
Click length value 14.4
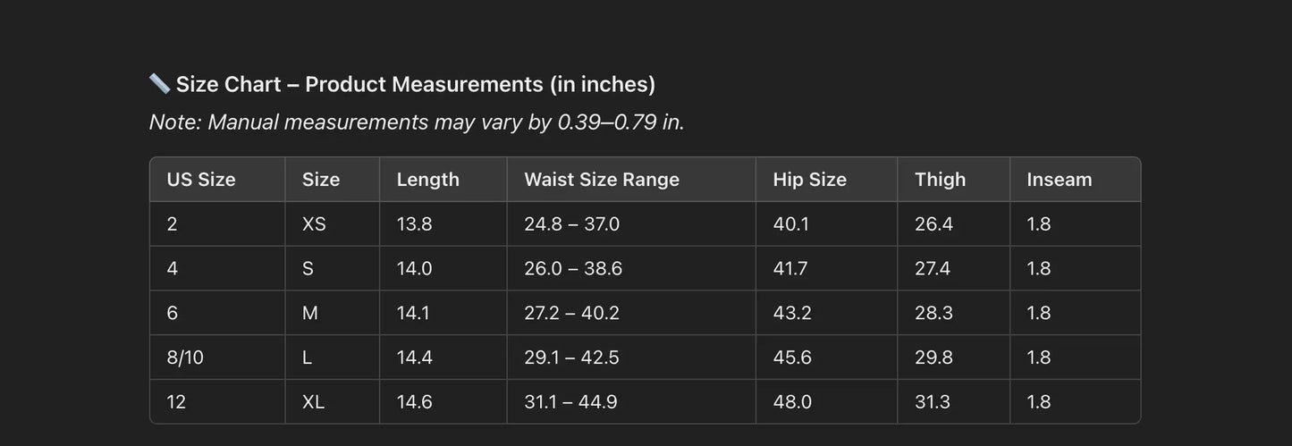coord(414,358)
